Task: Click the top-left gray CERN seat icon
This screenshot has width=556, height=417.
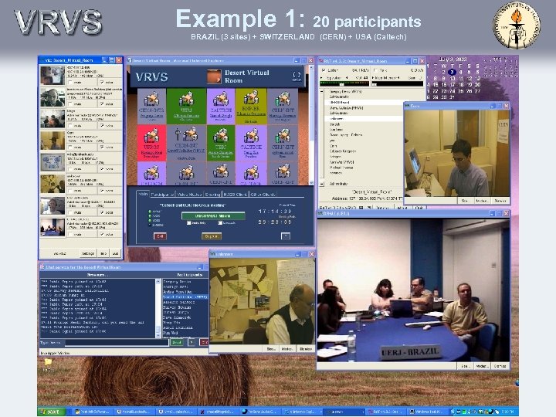Action: (151, 99)
